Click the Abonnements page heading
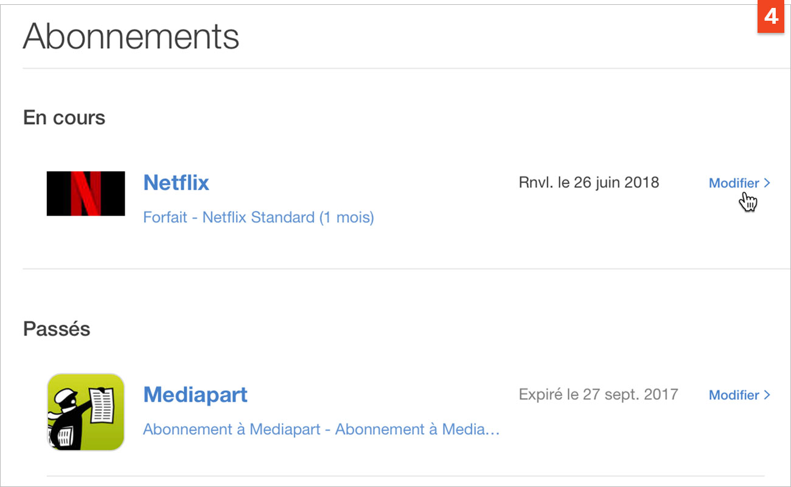Viewport: 791px width, 487px height. coord(131,37)
